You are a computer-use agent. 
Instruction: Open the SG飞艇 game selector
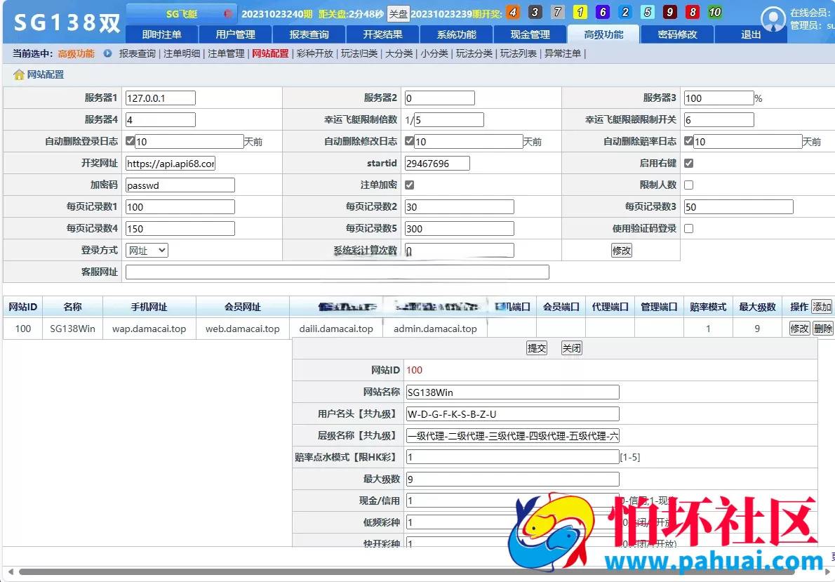(181, 14)
